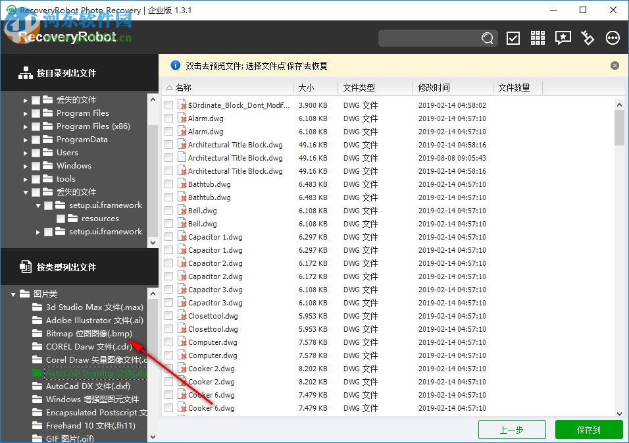This screenshot has width=629, height=443.
Task: Click the 上一步 button
Action: point(512,429)
